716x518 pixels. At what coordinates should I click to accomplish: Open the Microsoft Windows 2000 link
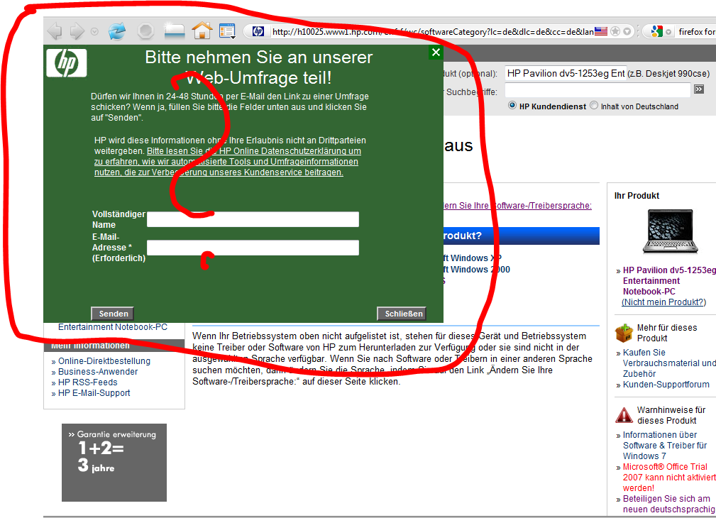[477, 270]
